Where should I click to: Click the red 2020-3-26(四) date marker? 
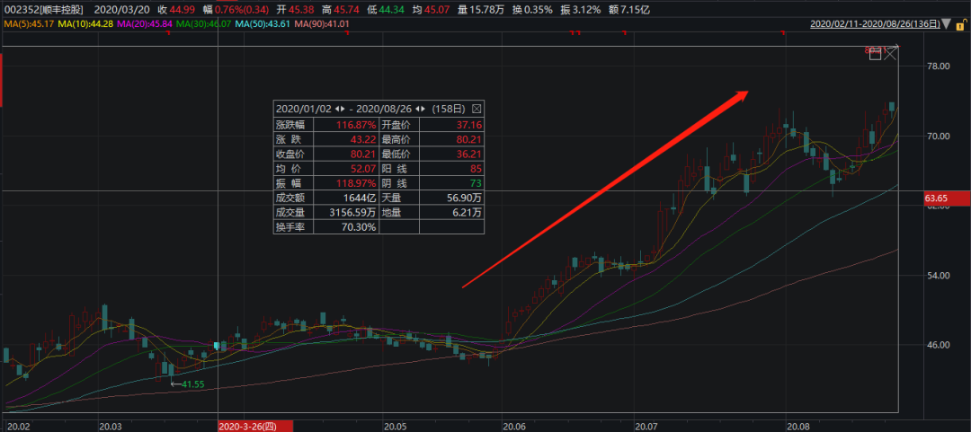coord(255,427)
